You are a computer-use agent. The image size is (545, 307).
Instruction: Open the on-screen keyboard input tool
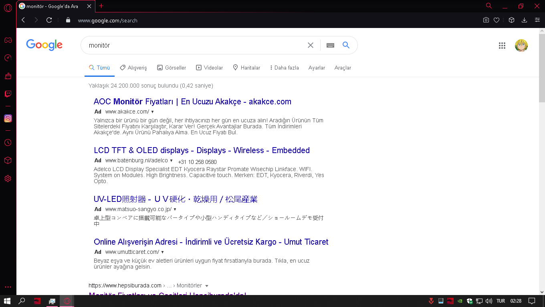[330, 45]
